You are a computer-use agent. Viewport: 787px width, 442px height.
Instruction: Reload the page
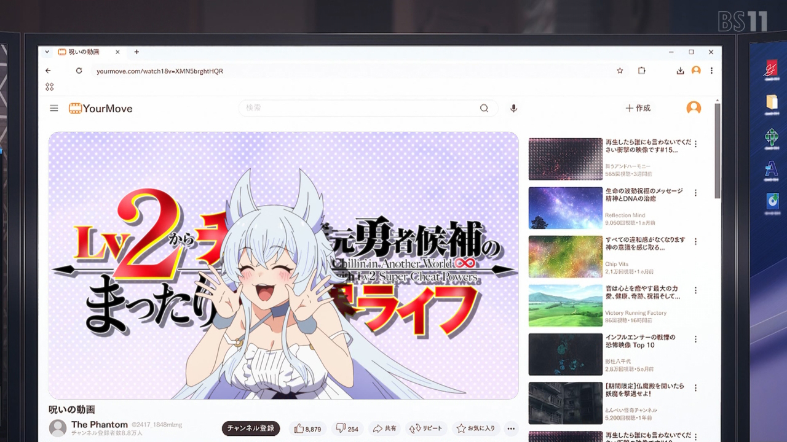point(79,71)
